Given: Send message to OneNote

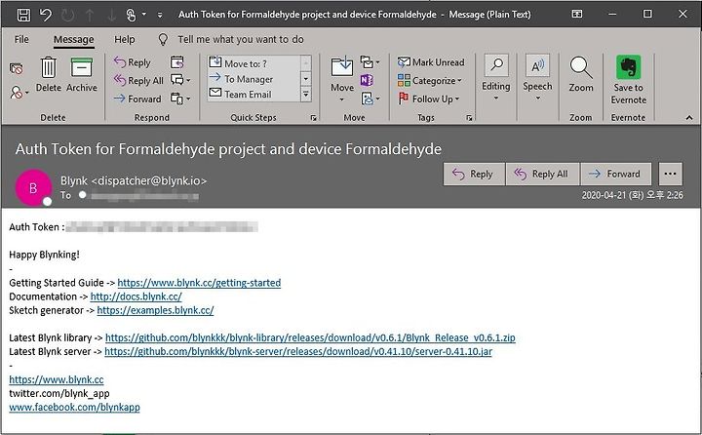Looking at the screenshot, I should click(367, 80).
